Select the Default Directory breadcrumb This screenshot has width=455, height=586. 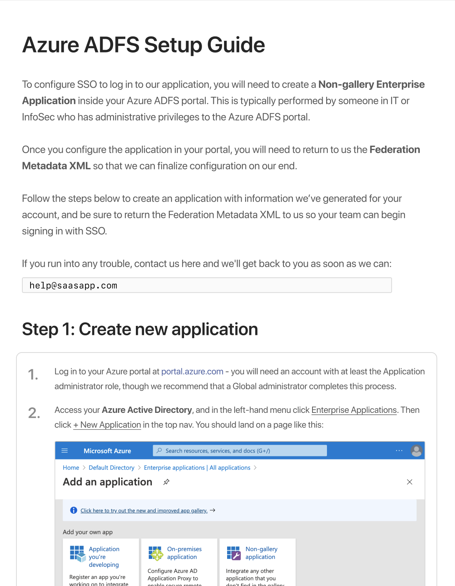(111, 468)
